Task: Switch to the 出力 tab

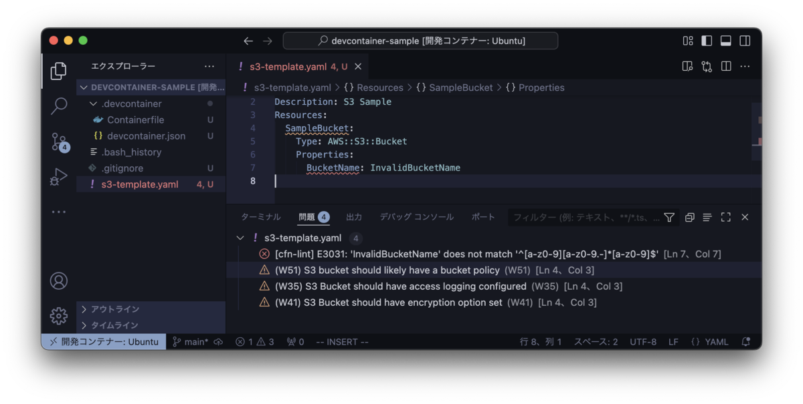Action: click(x=355, y=217)
